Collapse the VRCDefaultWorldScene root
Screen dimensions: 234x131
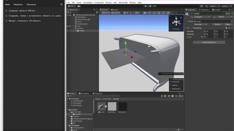[x=72, y=15]
